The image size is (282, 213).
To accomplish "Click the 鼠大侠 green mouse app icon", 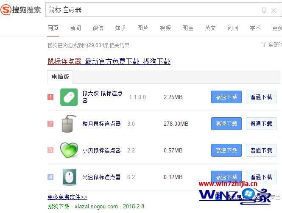I will pyautogui.click(x=69, y=97).
